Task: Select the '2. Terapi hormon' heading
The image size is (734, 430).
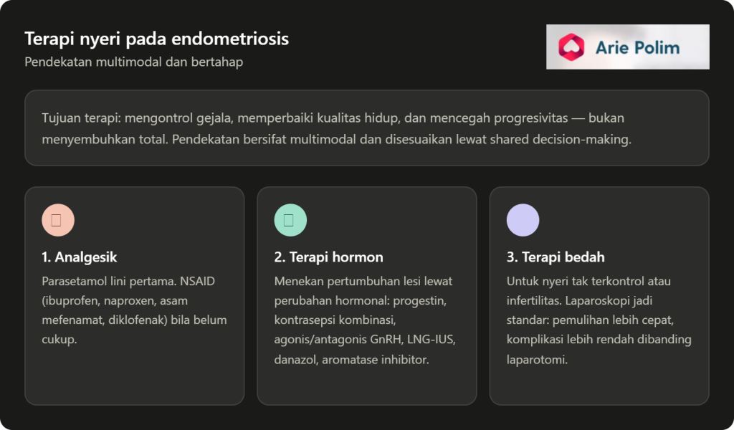Action: (328, 257)
